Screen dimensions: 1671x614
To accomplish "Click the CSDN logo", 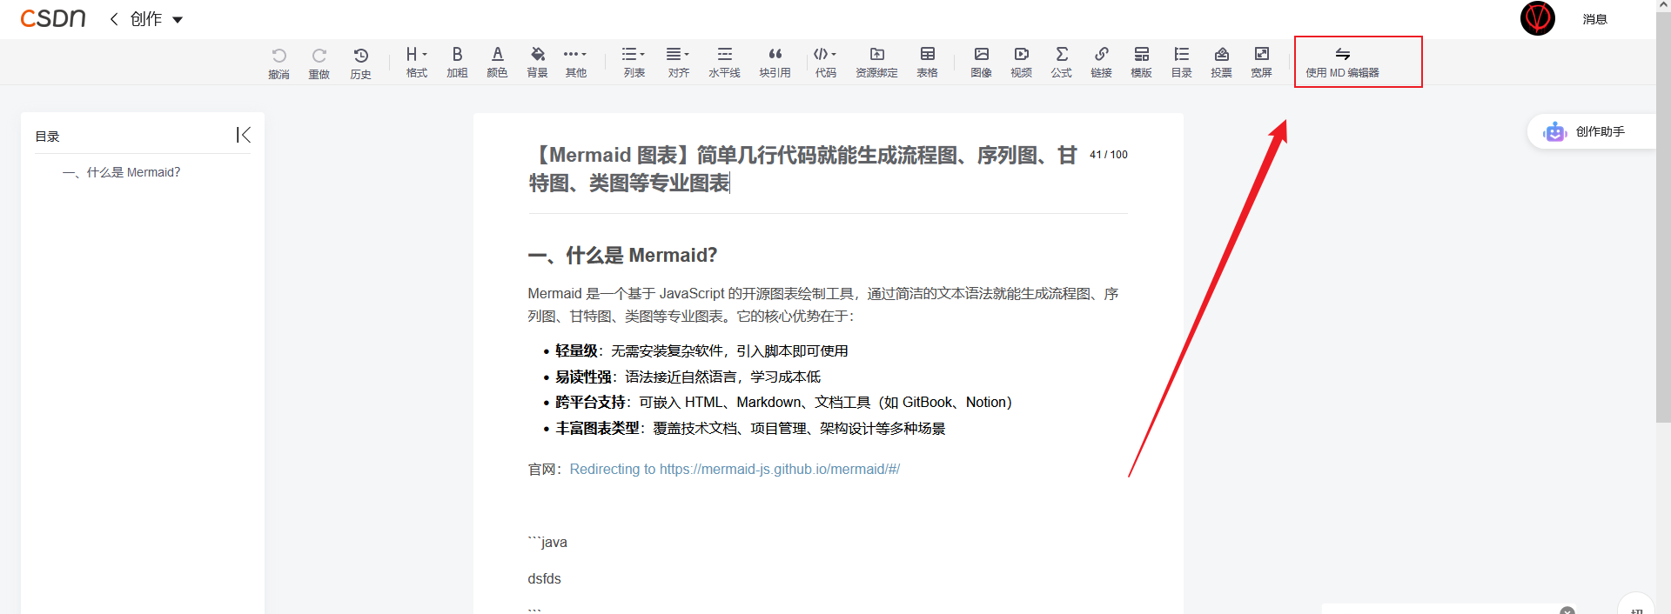I will tap(53, 18).
